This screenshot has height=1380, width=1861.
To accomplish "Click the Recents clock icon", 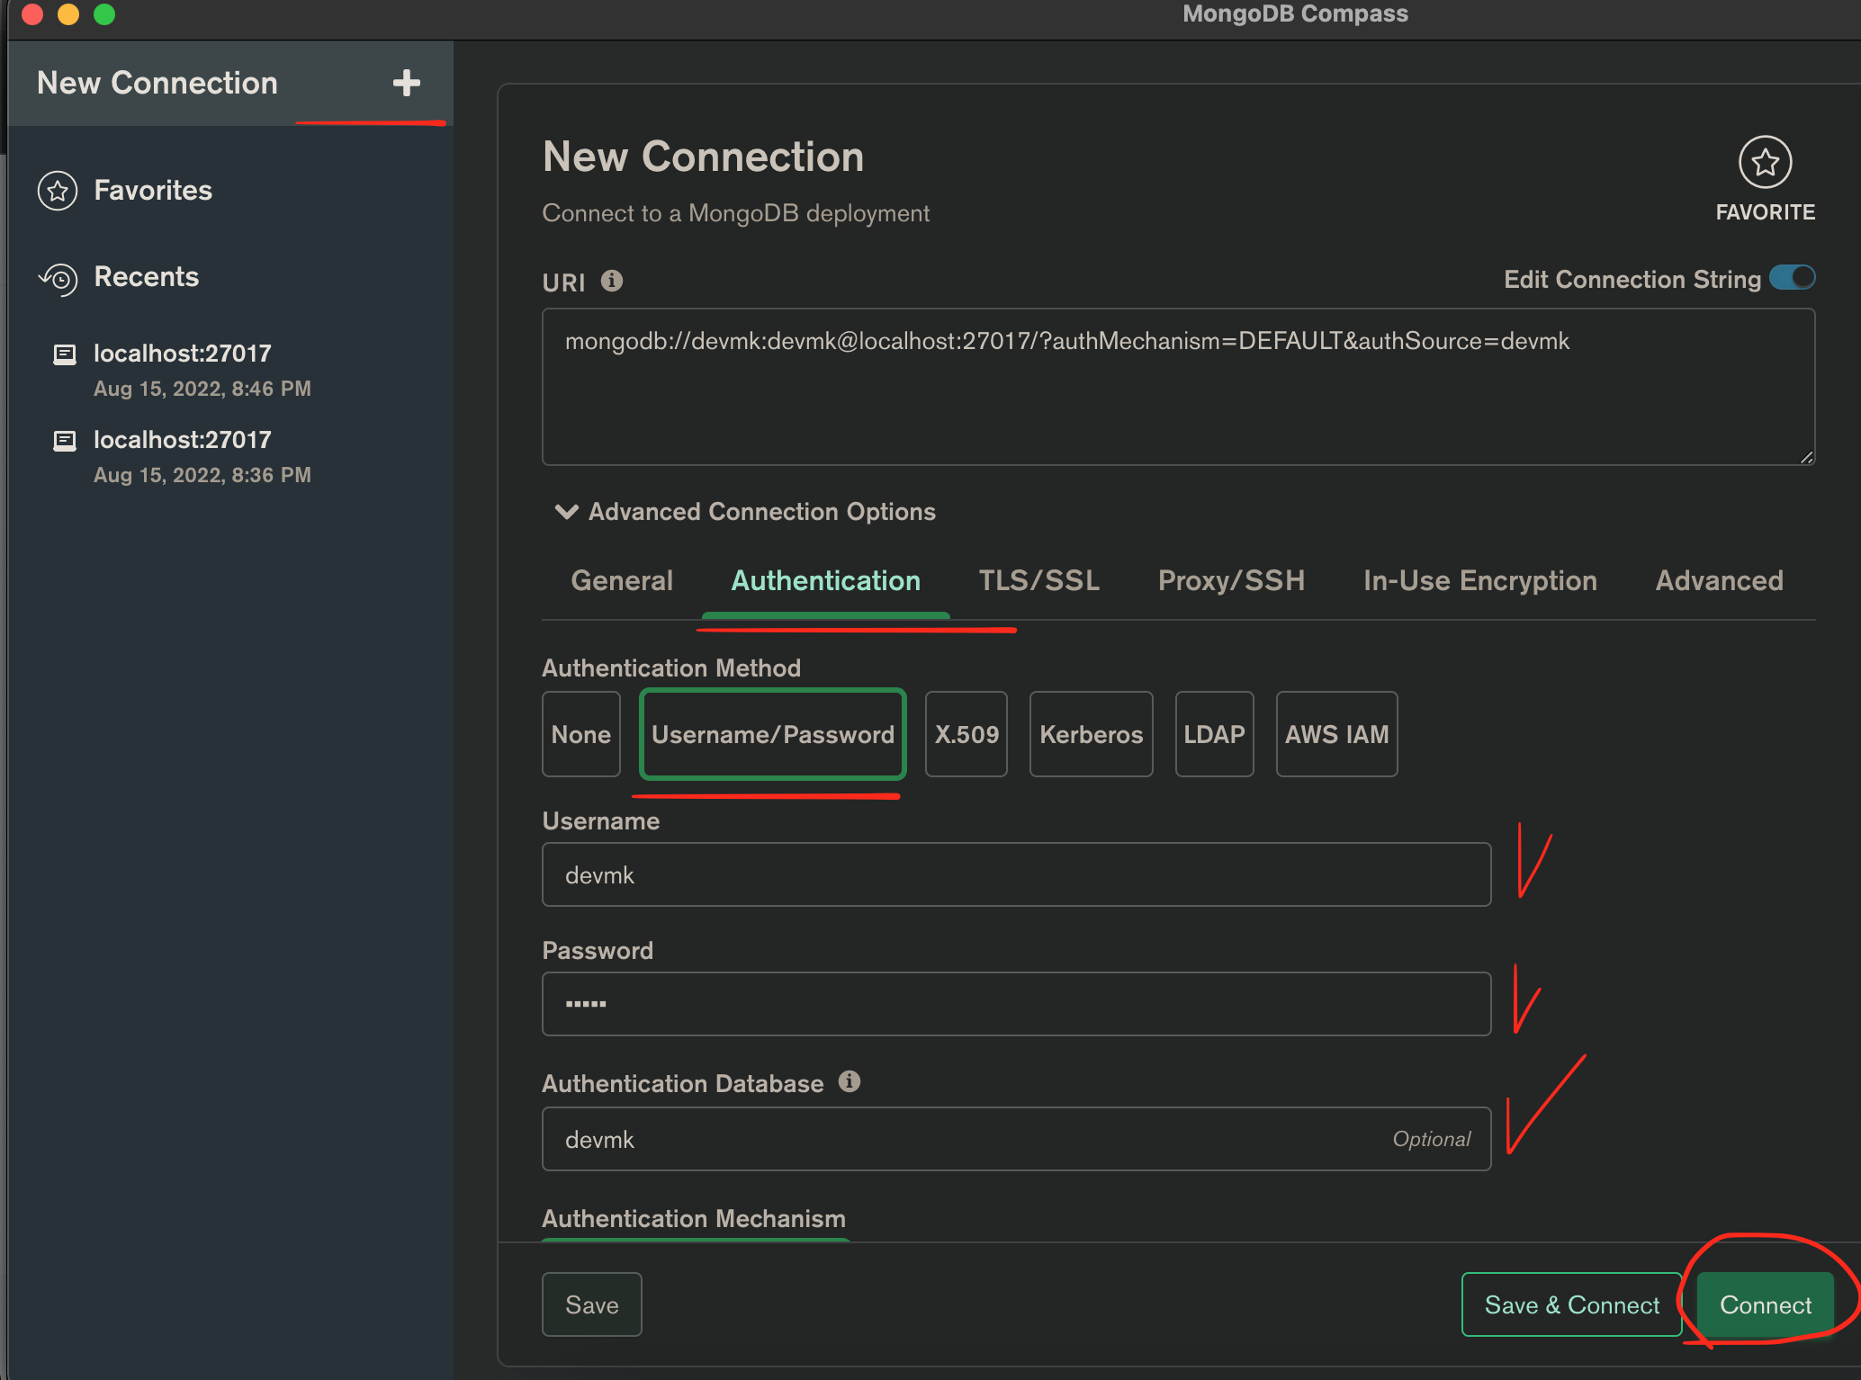I will click(x=58, y=278).
